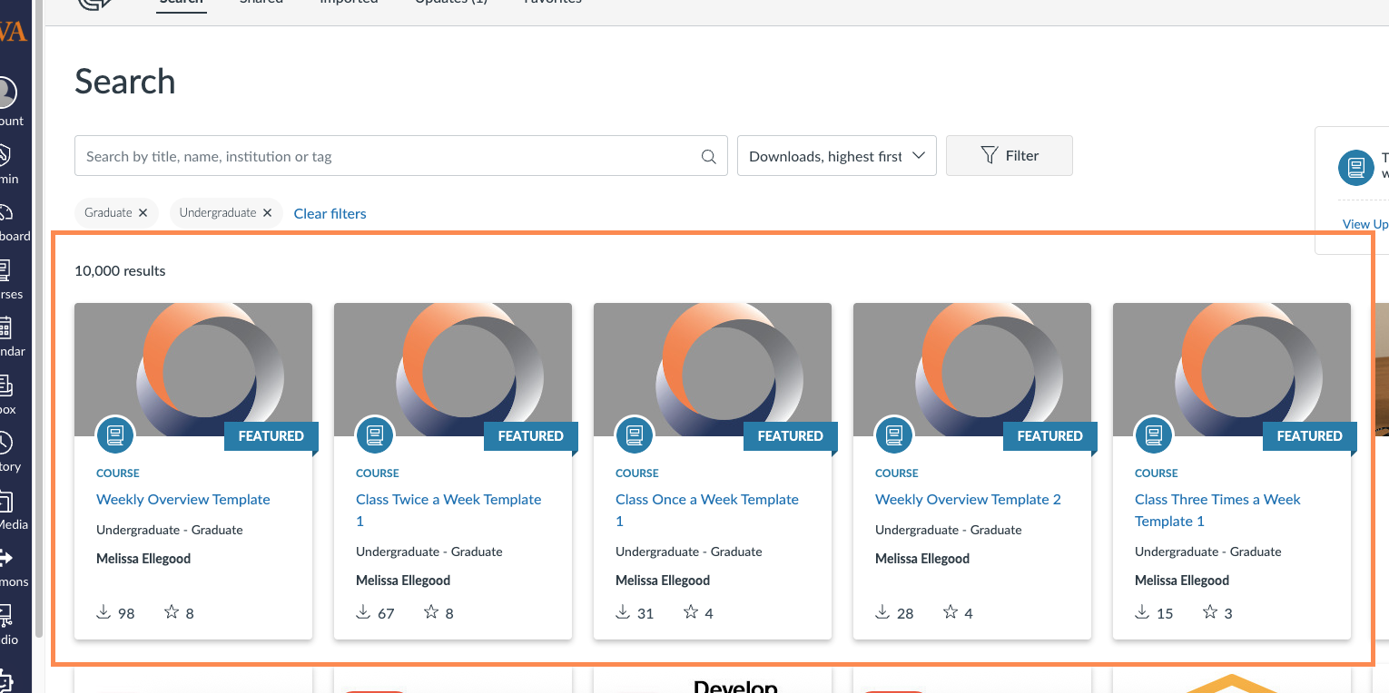Click the Weekly Overview Template 2 thumbnail image
Screen dimensions: 1389x693
(x=972, y=369)
